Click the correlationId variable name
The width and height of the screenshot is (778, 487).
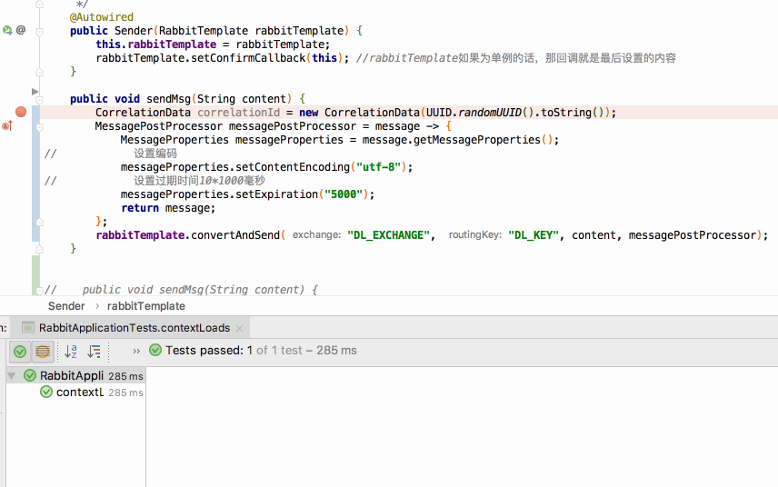point(239,113)
